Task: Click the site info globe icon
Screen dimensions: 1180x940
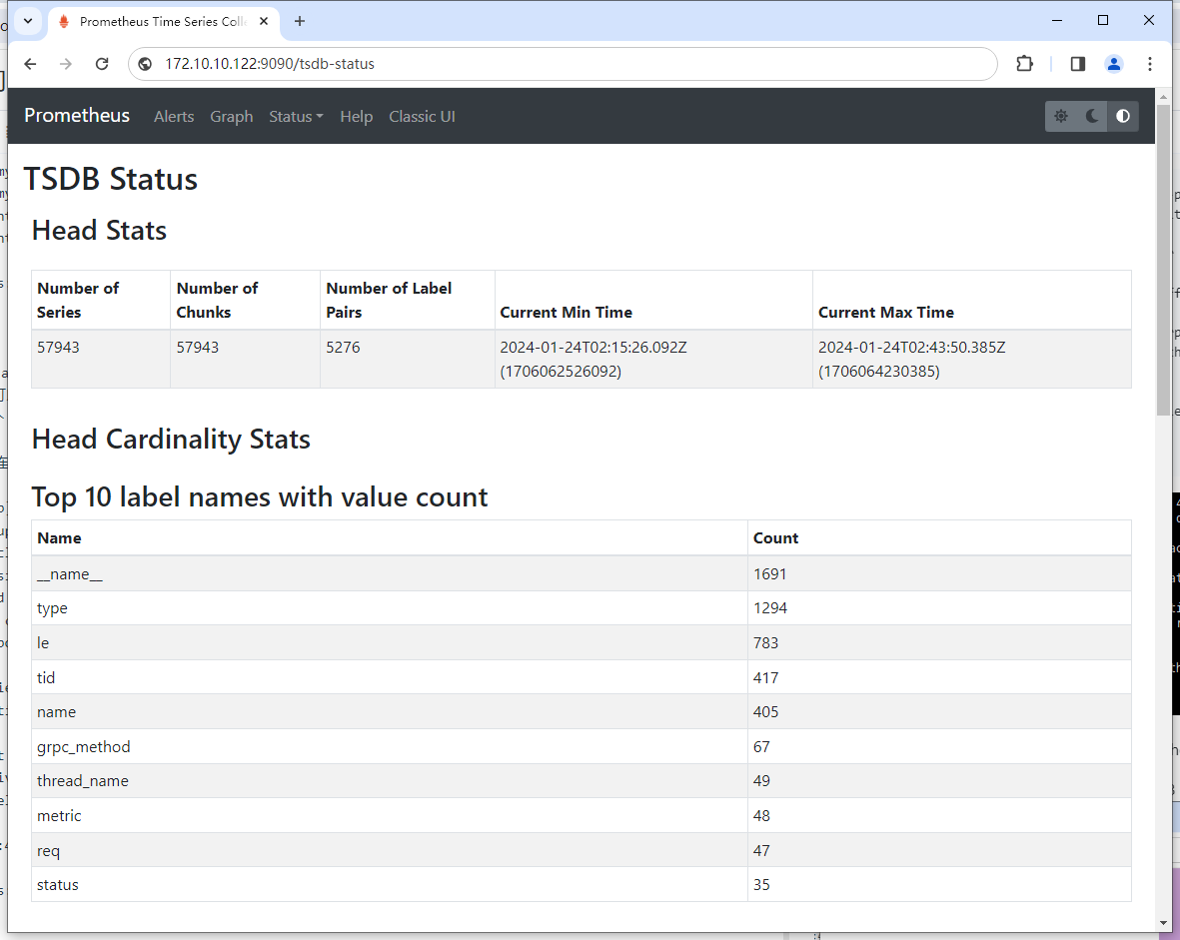Action: pyautogui.click(x=145, y=64)
